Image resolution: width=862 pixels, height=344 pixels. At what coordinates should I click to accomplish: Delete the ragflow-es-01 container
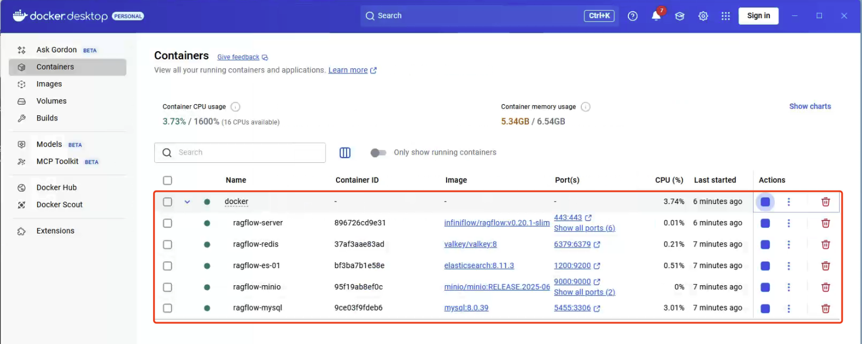pyautogui.click(x=826, y=266)
